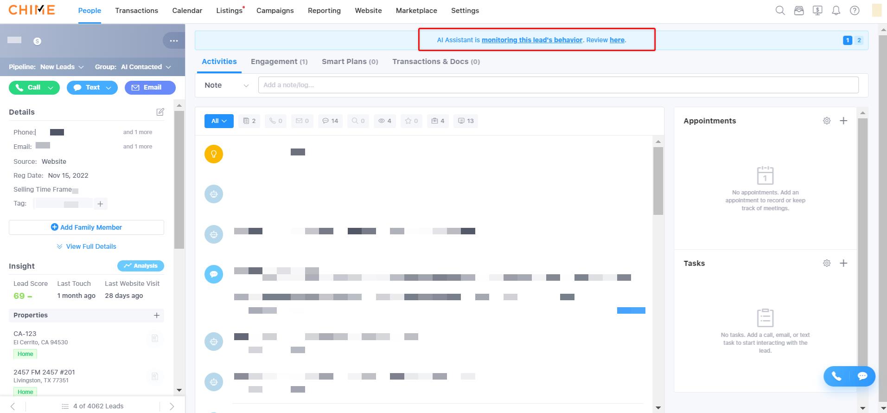Viewport: 887px width, 413px height.
Task: Click the Email button
Action: click(150, 88)
